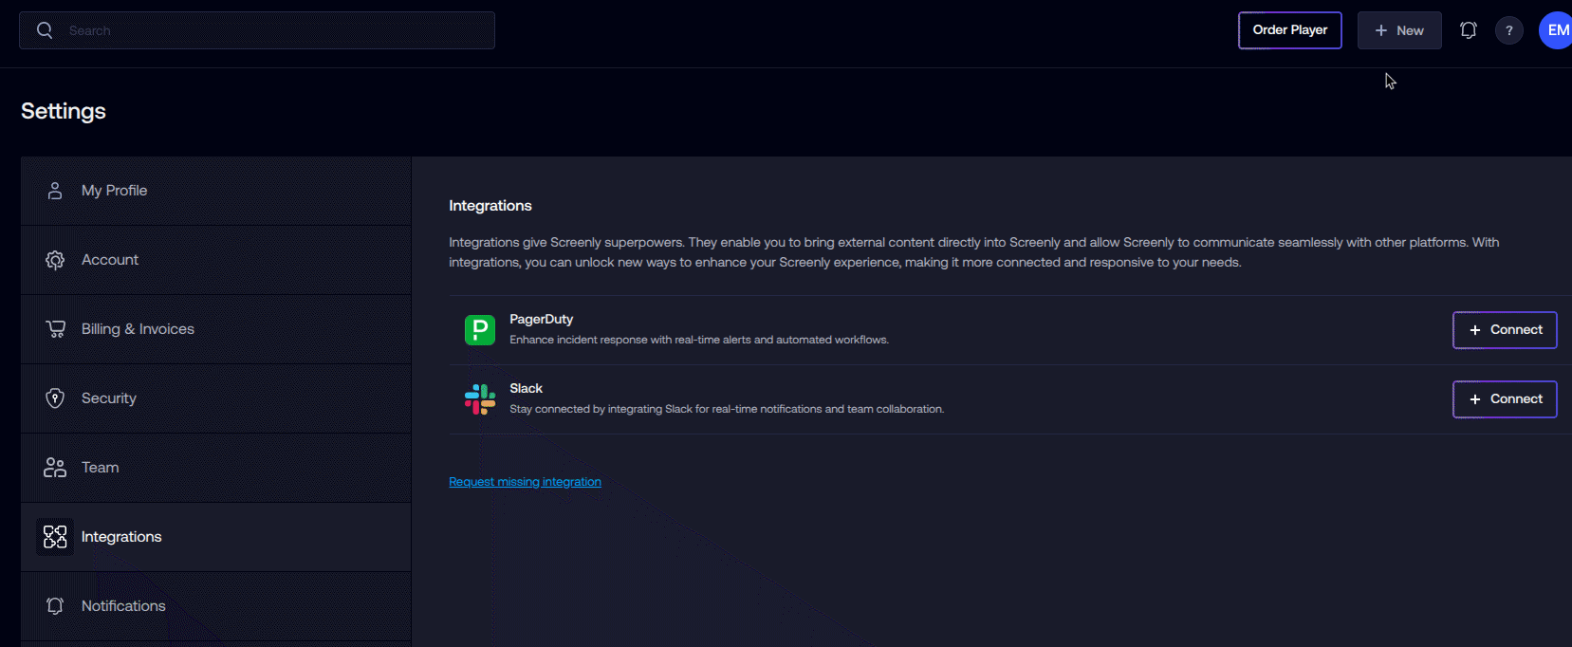Click the Team people icon
The height and width of the screenshot is (647, 1572).
[55, 468]
